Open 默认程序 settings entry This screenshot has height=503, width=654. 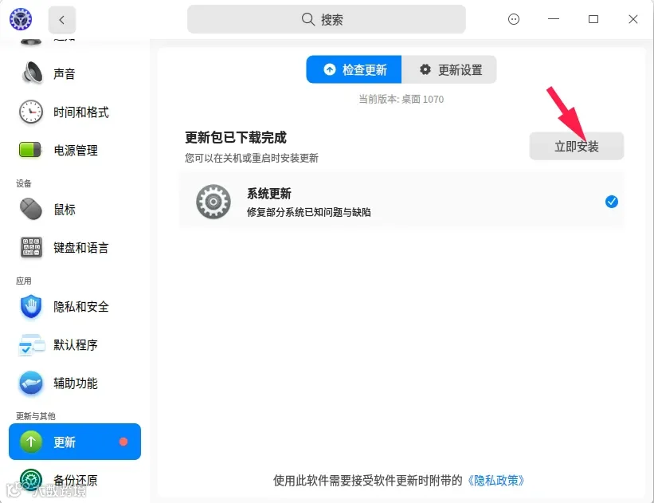(75, 345)
